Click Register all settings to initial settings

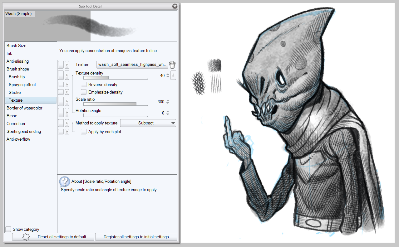pyautogui.click(x=136, y=237)
